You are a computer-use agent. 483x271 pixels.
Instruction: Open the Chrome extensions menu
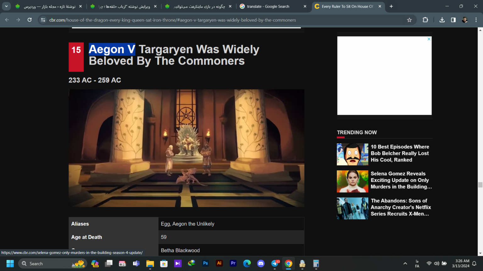point(425,20)
